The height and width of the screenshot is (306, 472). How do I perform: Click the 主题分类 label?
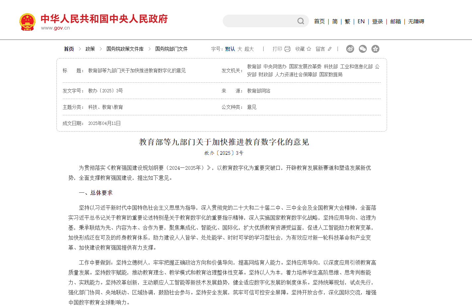pyautogui.click(x=73, y=107)
